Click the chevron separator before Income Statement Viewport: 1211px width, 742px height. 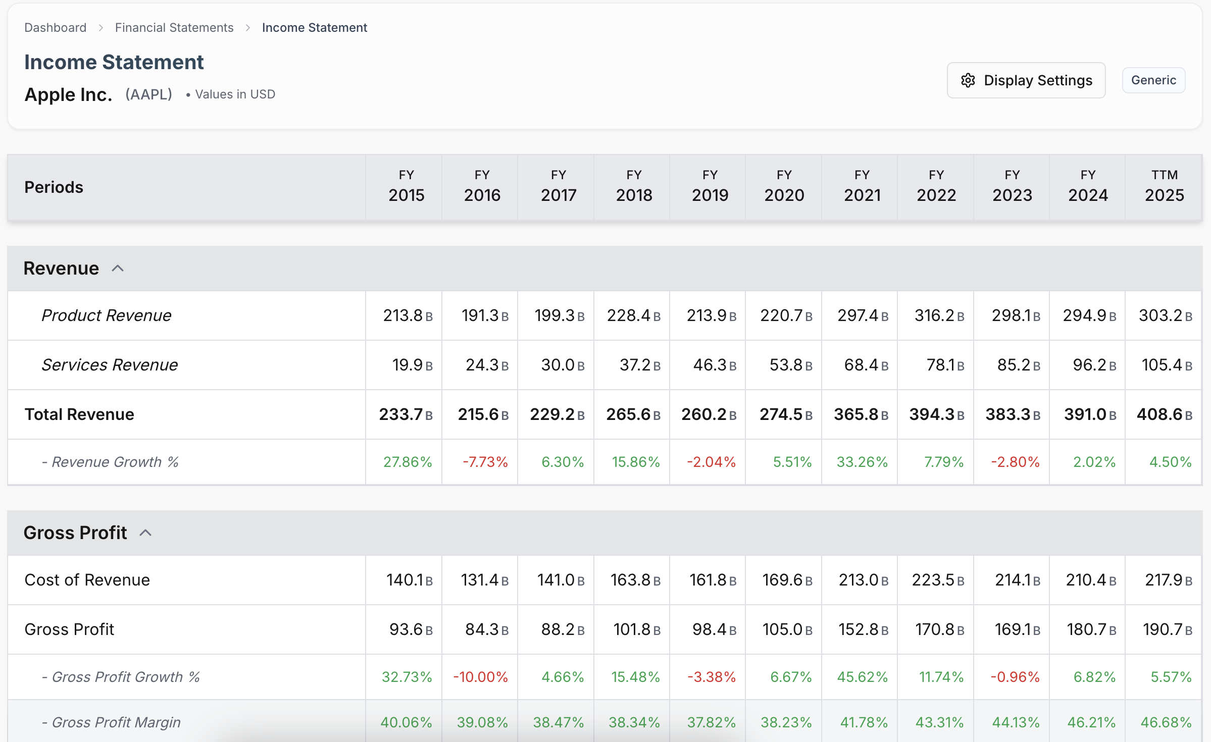click(x=247, y=28)
